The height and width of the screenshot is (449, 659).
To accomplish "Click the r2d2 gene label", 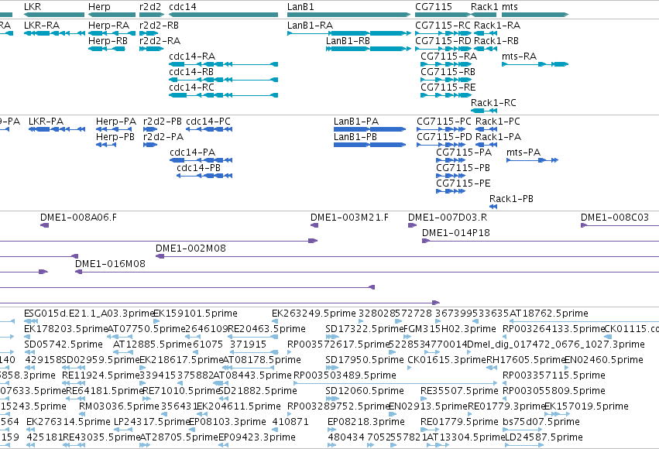I will [x=150, y=7].
